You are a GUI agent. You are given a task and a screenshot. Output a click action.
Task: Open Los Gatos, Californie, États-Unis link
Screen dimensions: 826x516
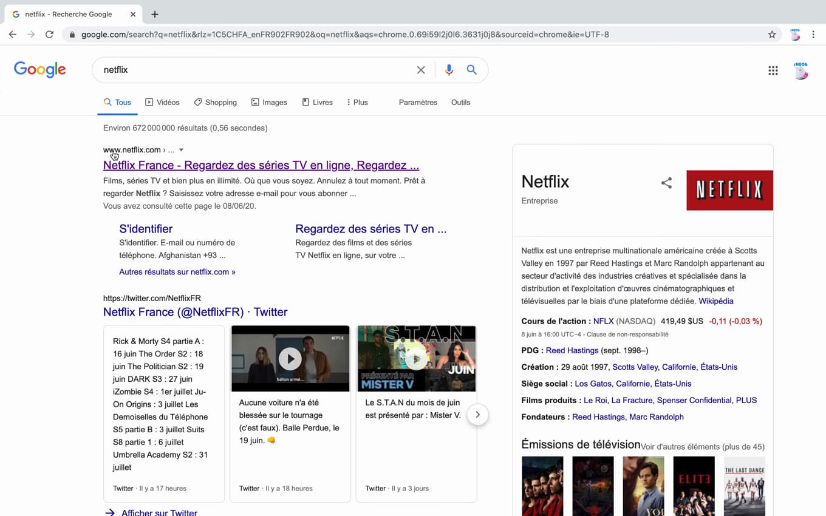(x=633, y=384)
